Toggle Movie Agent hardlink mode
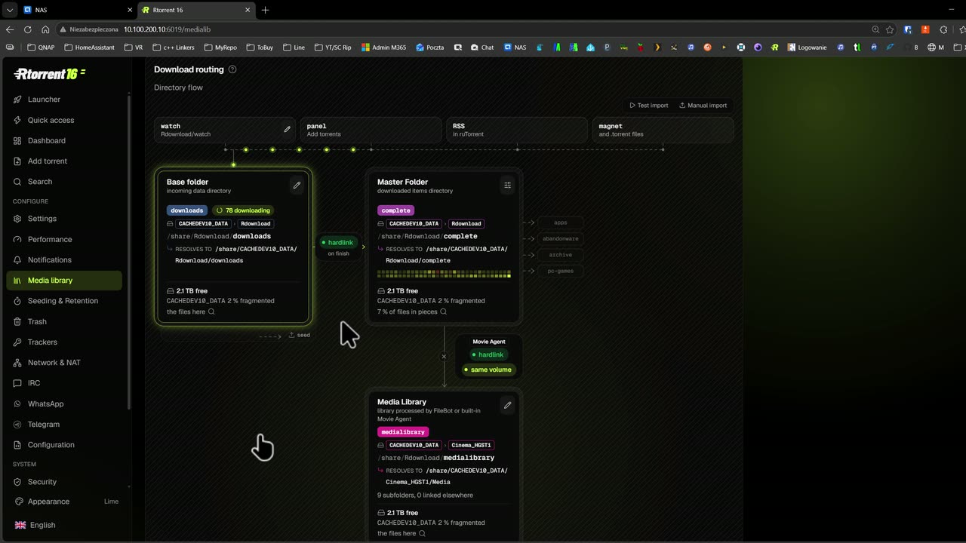This screenshot has height=543, width=966. [488, 354]
